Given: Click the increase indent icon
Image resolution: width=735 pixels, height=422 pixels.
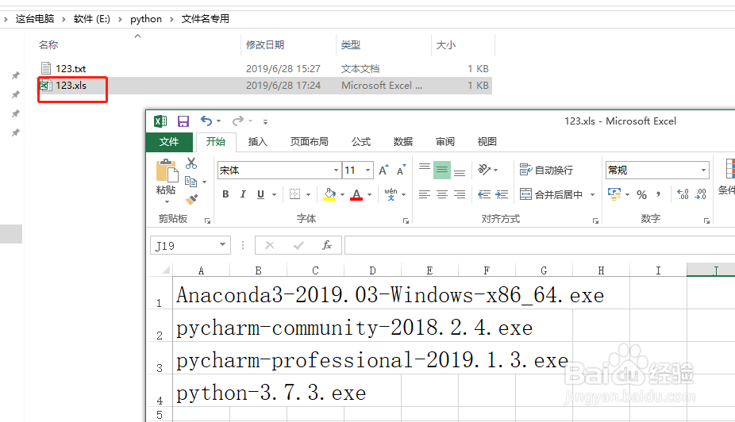Looking at the screenshot, I should (502, 194).
